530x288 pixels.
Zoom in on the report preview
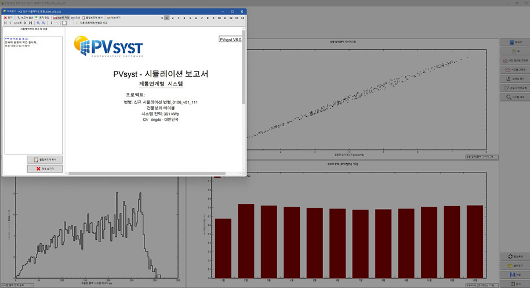pos(38,23)
